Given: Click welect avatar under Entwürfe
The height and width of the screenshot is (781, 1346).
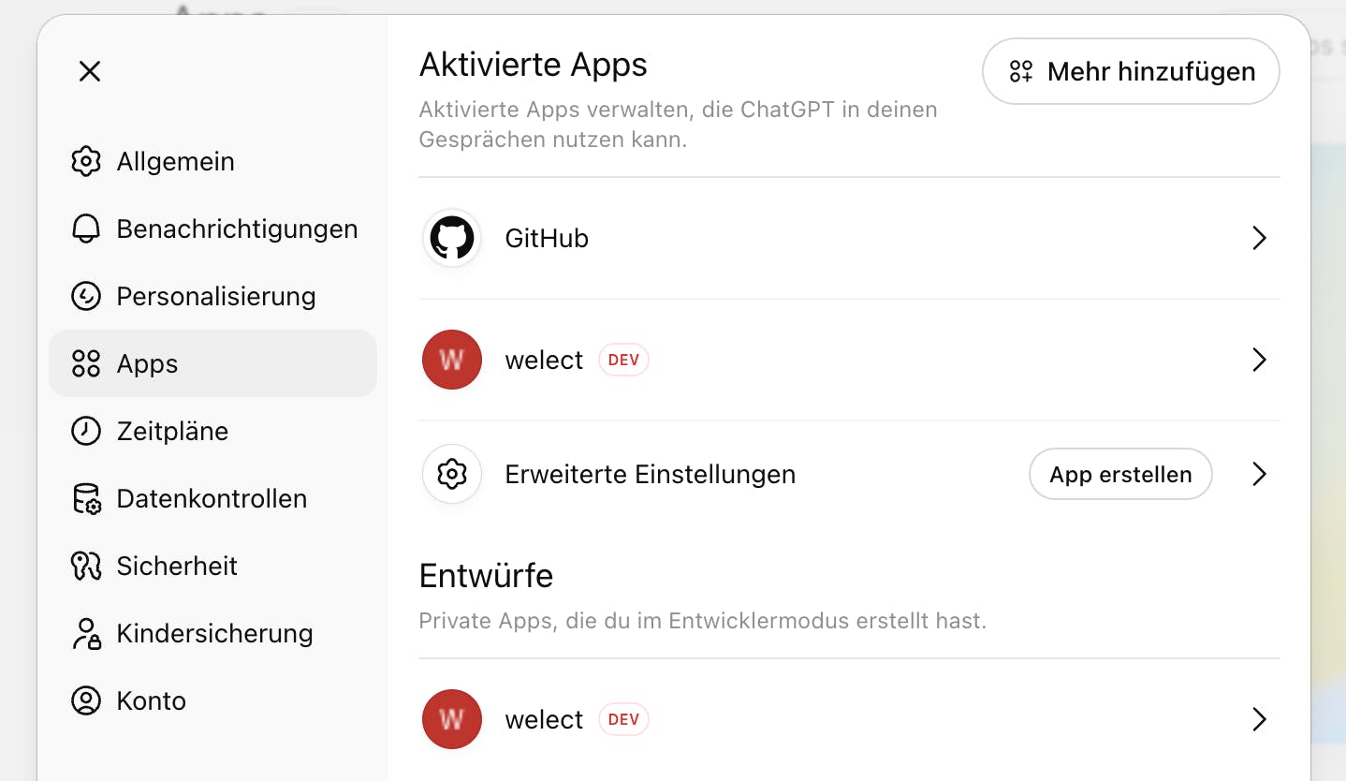Looking at the screenshot, I should tap(452, 719).
